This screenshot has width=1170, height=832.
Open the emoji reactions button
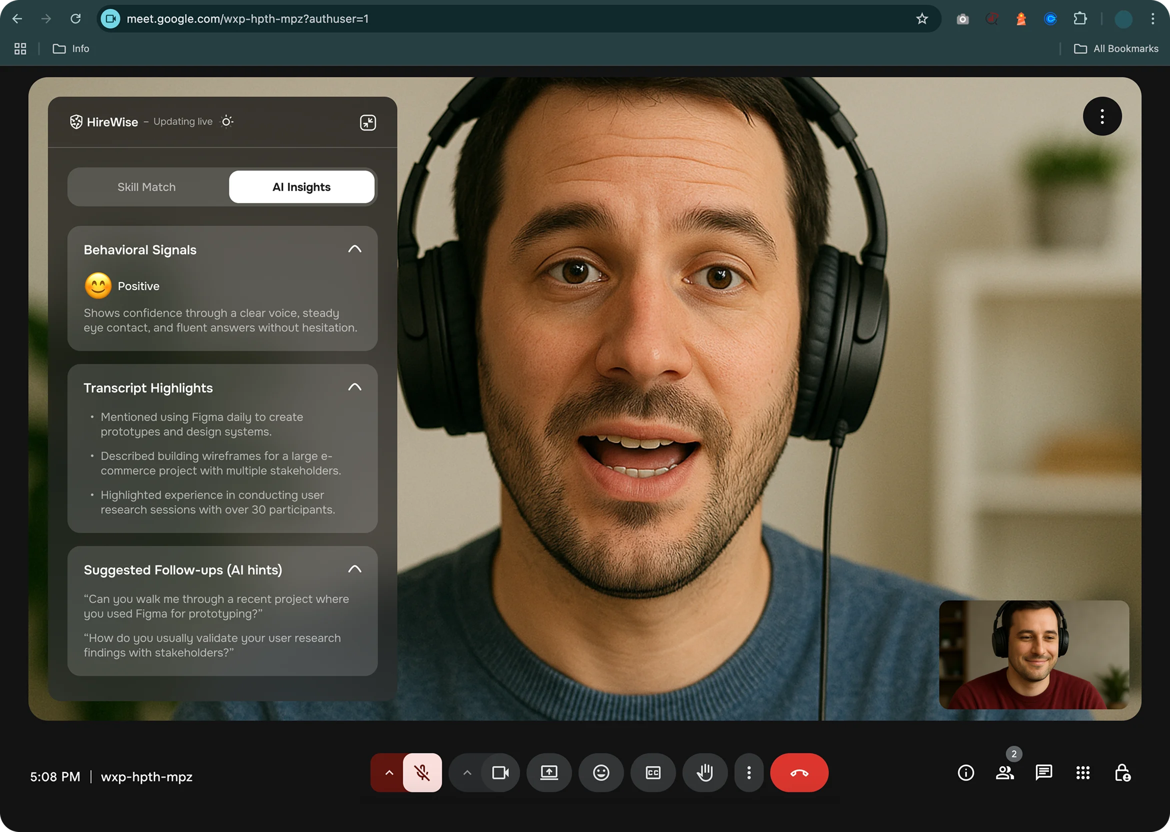(x=601, y=772)
